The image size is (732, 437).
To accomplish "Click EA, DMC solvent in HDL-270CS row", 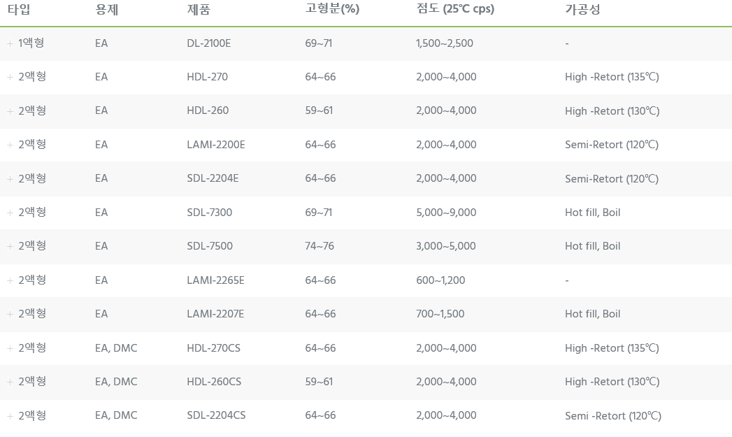I will 116,348.
